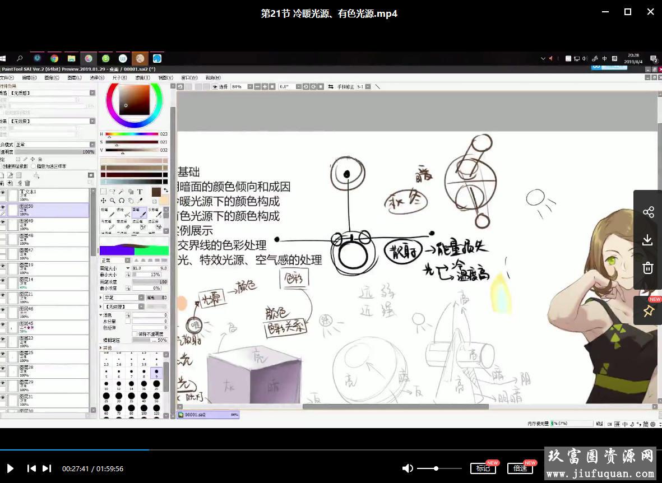Open the 帮助(H) menu
This screenshot has height=483, width=662.
click(213, 78)
